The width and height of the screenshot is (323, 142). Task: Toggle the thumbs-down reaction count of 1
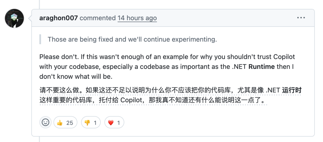click(95, 123)
